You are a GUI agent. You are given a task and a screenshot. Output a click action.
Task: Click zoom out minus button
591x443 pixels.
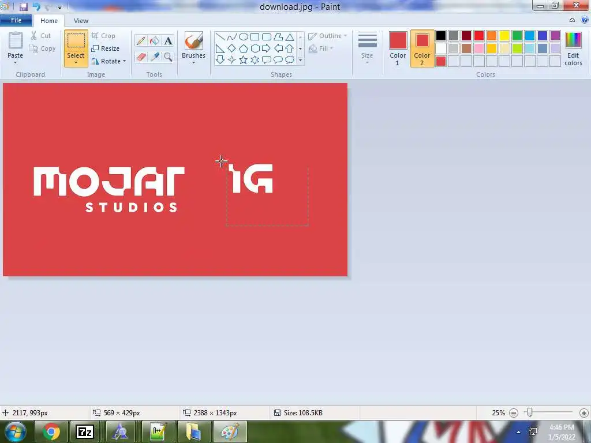514,413
